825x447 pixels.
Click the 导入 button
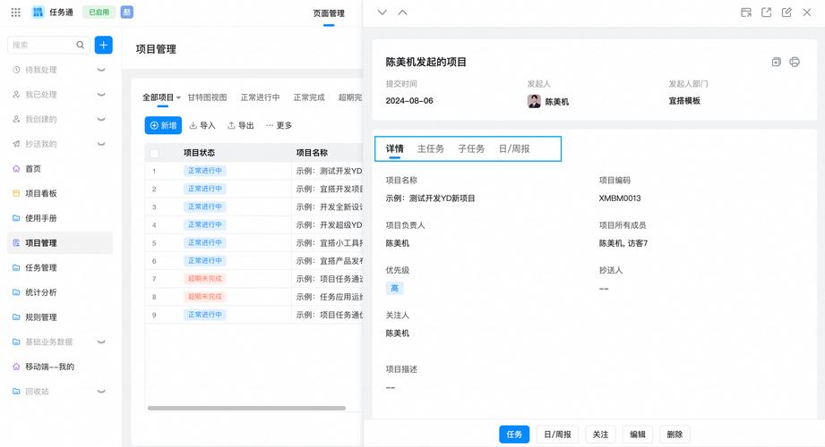coord(202,125)
